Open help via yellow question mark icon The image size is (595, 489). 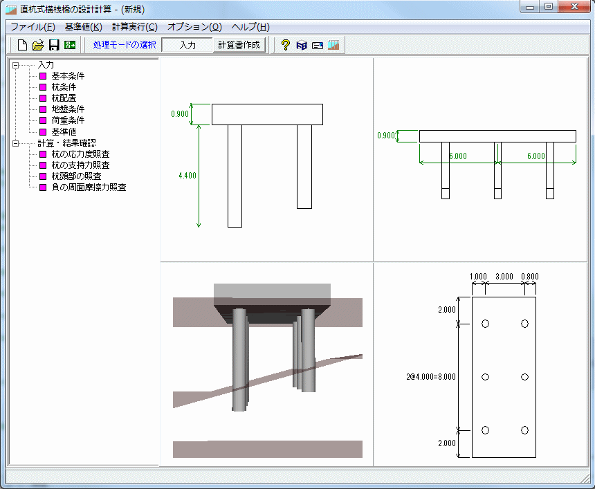click(285, 46)
